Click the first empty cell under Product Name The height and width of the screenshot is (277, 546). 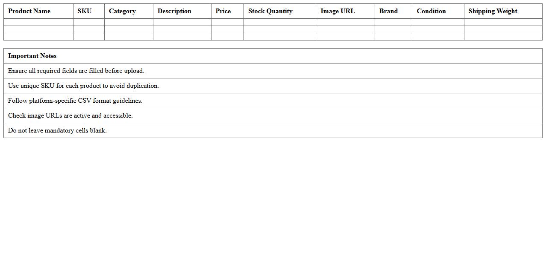38,22
